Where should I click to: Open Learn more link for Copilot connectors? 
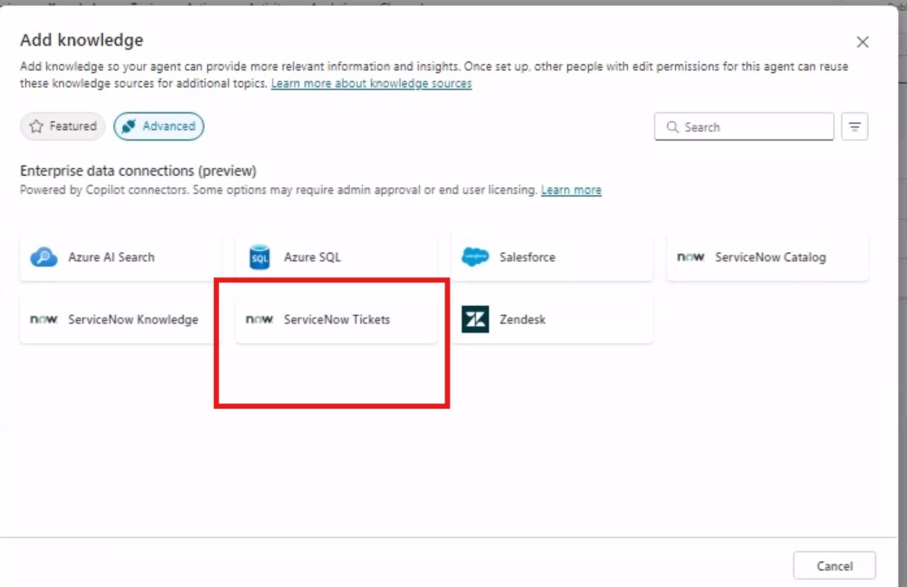pyautogui.click(x=571, y=190)
